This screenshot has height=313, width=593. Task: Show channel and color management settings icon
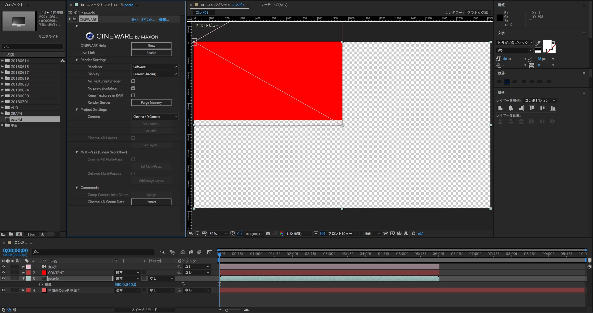(282, 234)
